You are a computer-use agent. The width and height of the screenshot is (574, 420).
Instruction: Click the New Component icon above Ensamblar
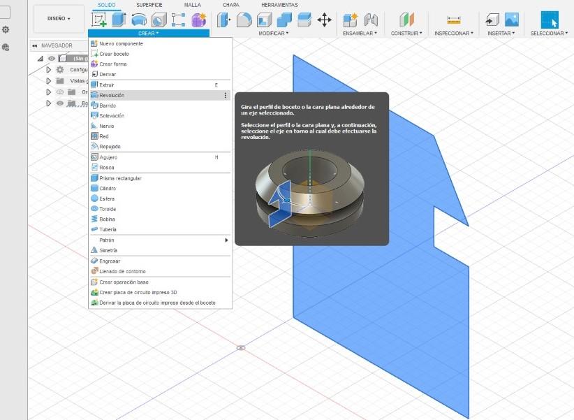(351, 20)
